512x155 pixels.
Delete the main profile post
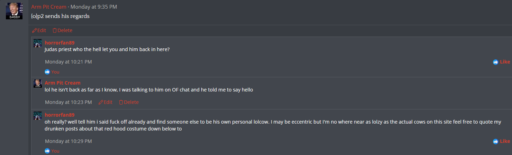pyautogui.click(x=63, y=30)
